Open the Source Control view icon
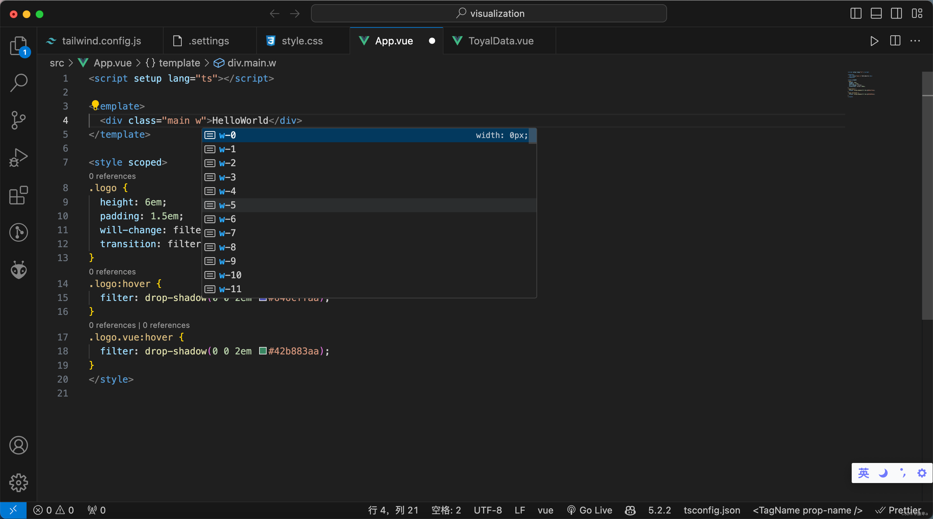The width and height of the screenshot is (933, 519). (x=18, y=120)
